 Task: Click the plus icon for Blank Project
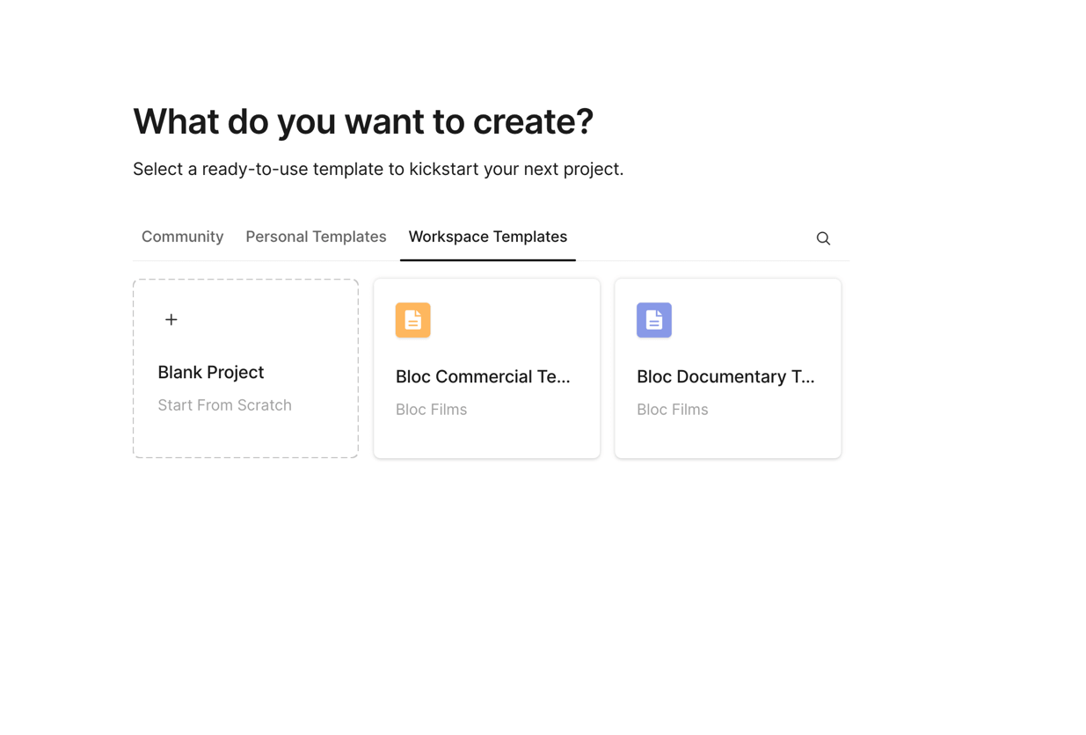171,320
